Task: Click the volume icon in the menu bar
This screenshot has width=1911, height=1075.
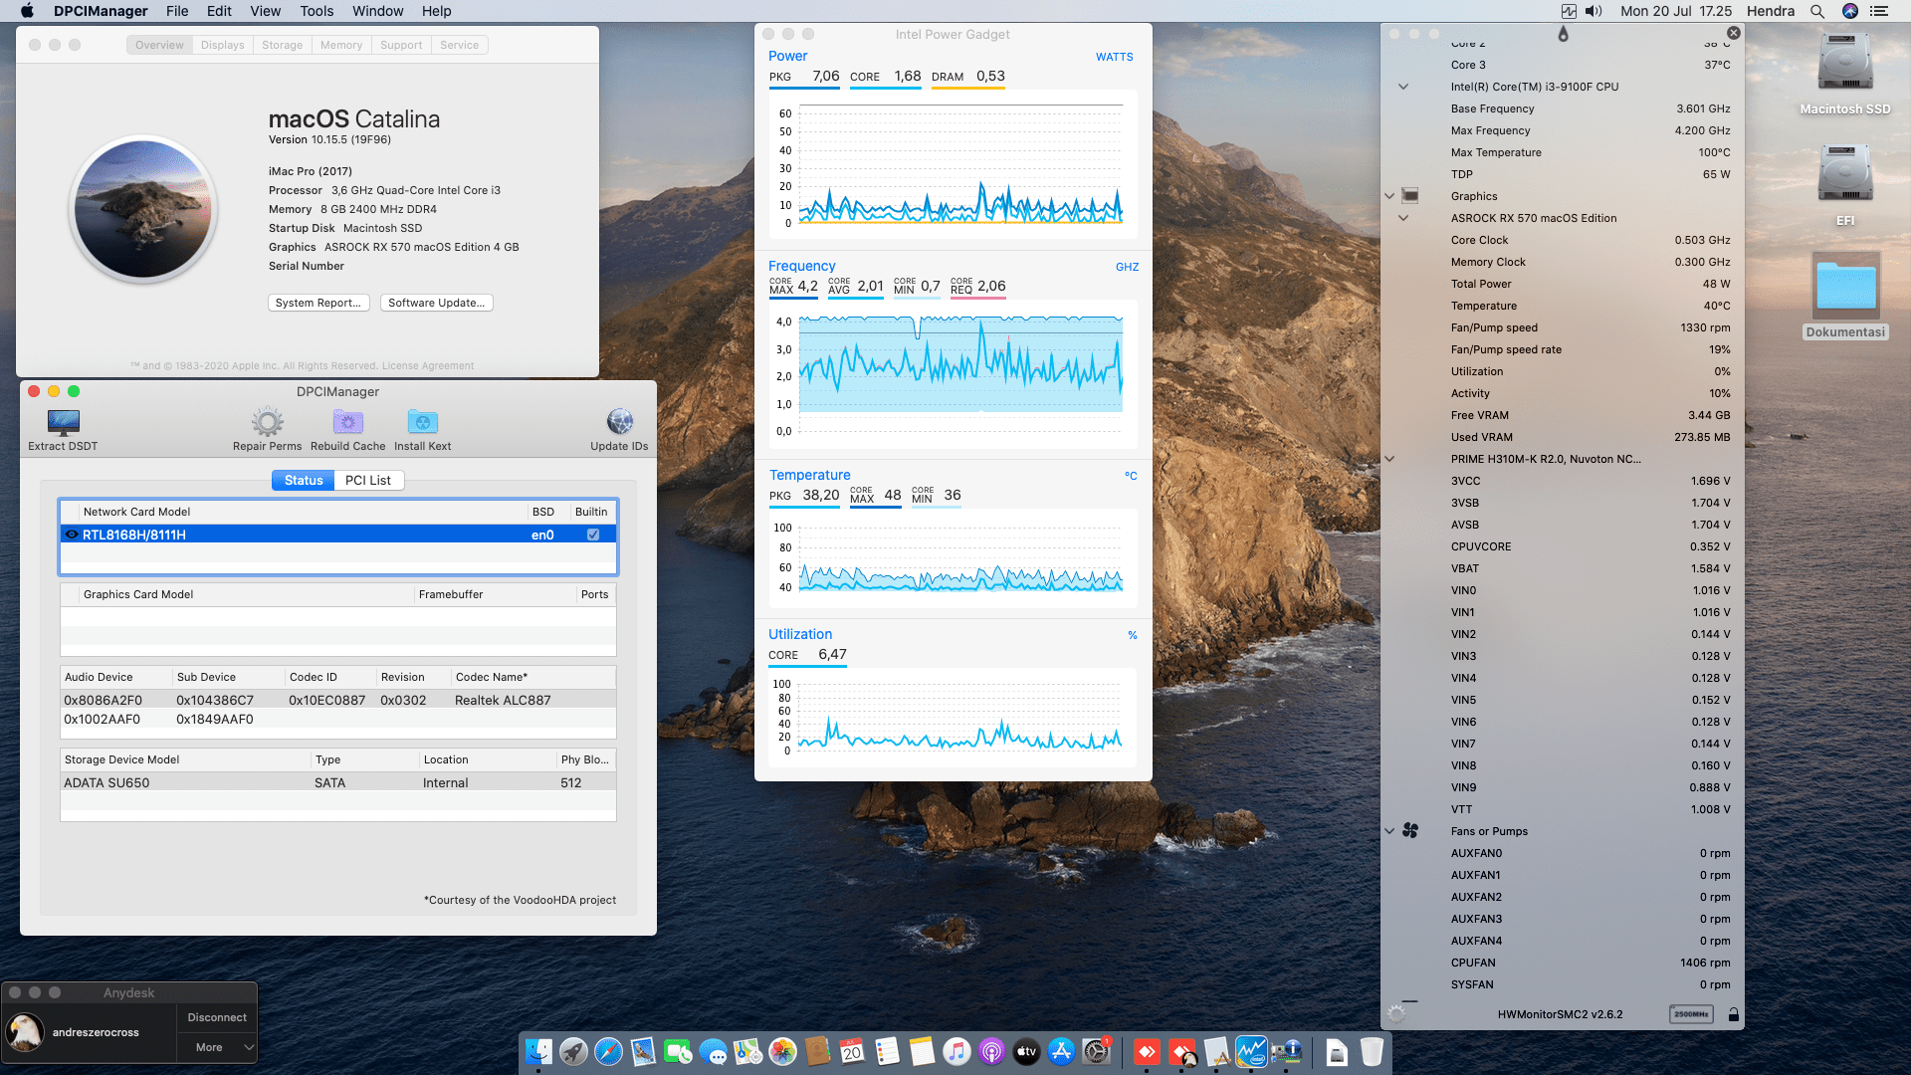Action: 1593,11
